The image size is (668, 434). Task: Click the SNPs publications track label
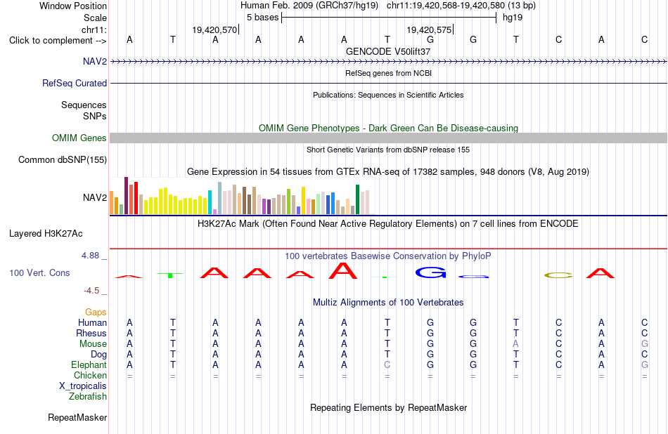tap(95, 116)
